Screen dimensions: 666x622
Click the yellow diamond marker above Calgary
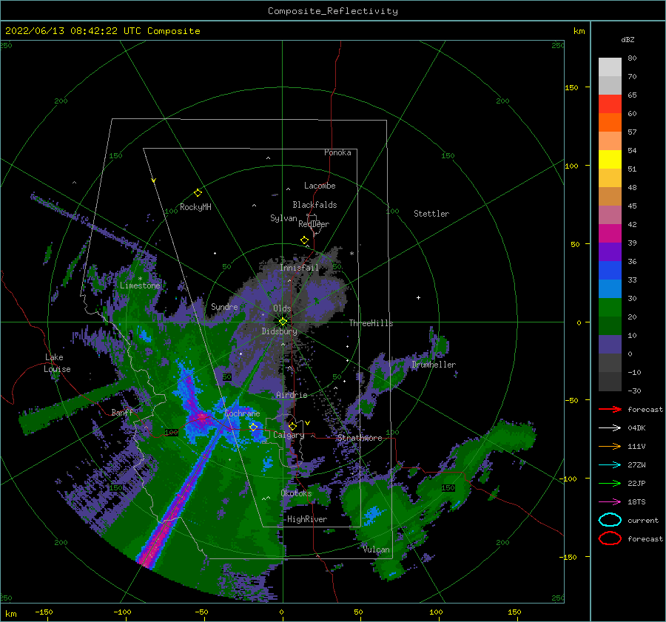(x=292, y=426)
